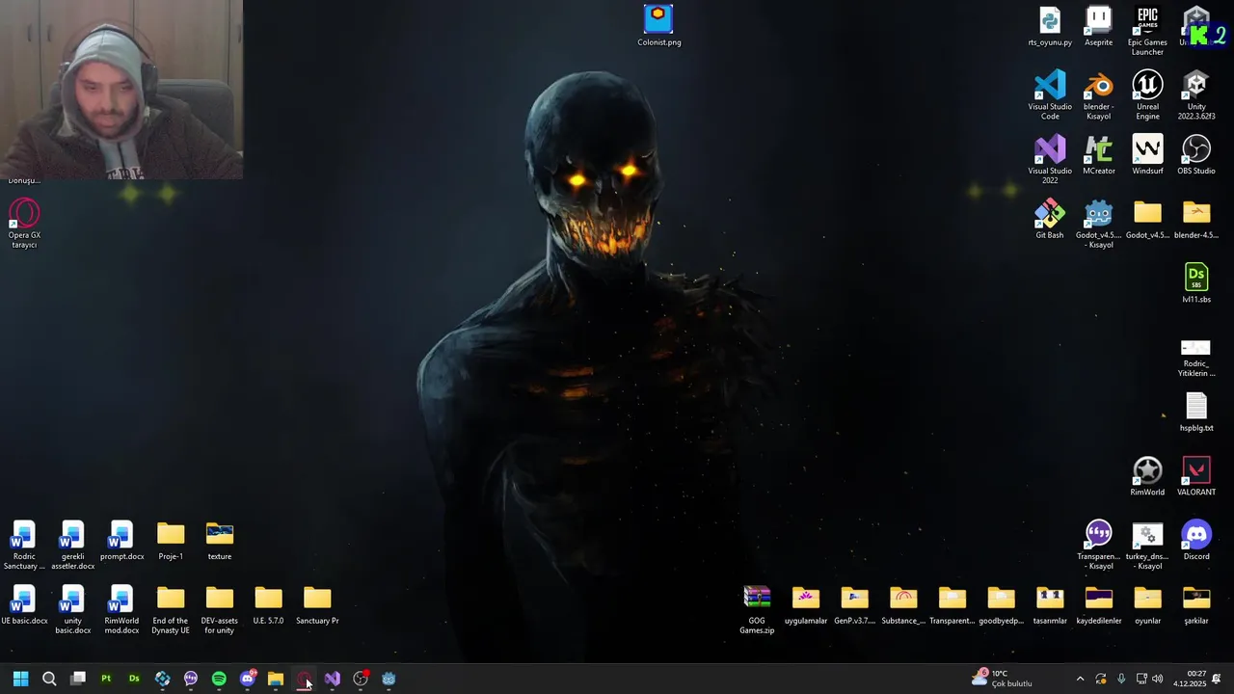Viewport: 1234px width, 694px height.
Task: Expand the hidden system tray icons chevron
Action: 1080,679
